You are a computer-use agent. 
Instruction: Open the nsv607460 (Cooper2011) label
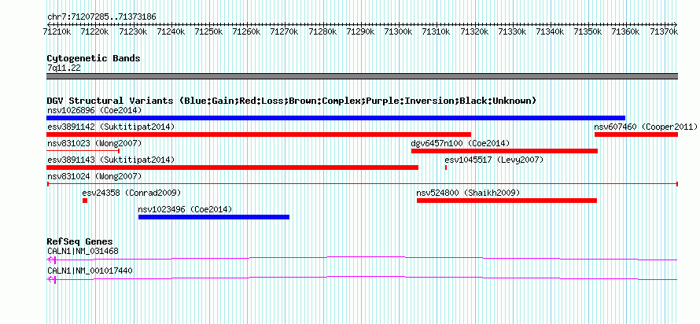tap(646, 127)
